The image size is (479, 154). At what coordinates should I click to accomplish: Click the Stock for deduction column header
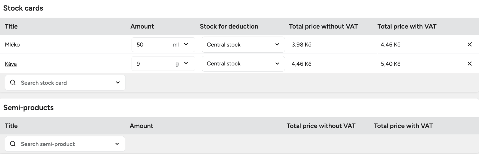point(229,26)
